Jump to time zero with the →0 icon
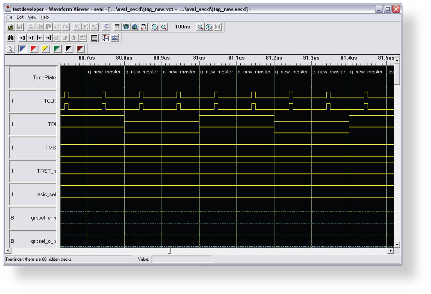Screen dimensions: 431x294 [x=22, y=38]
